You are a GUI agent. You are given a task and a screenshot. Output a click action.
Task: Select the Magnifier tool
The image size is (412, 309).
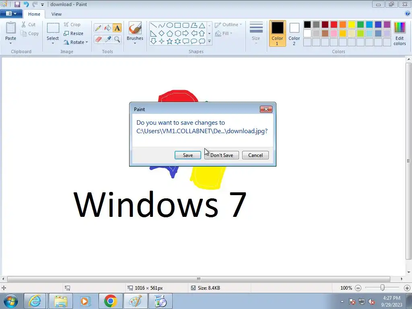click(x=117, y=39)
